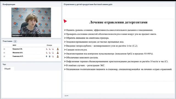Viewport: 176px width, 99px height.
Task: Open row menu icon for Ганичева Н.П.
Action: tap(4, 56)
